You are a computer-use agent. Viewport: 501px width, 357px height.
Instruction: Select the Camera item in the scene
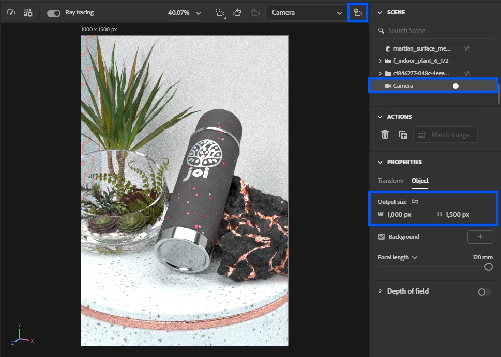(433, 86)
